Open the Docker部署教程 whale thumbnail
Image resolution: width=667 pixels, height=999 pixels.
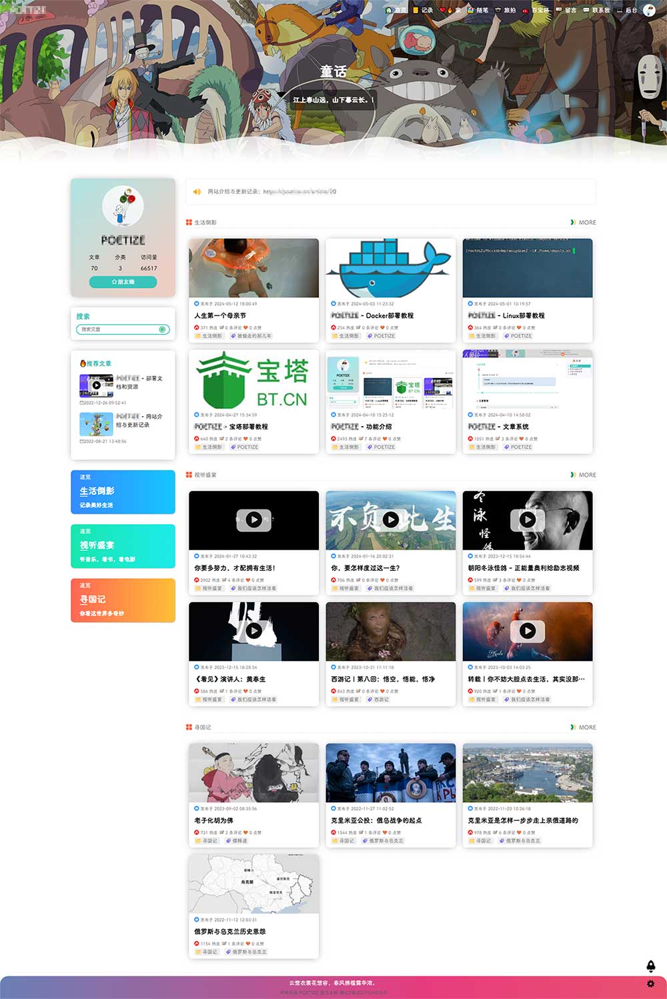390,268
